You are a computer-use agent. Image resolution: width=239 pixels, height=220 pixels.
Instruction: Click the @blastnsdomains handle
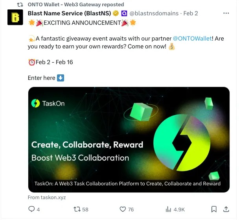[x=154, y=13]
